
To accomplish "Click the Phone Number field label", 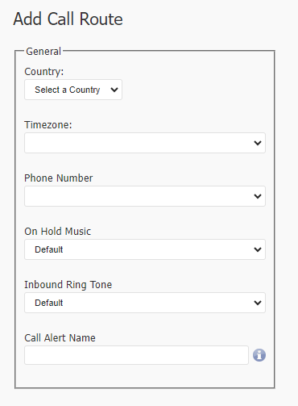I will point(59,178).
